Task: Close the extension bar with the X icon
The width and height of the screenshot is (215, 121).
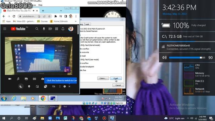Action: click(x=70, y=86)
